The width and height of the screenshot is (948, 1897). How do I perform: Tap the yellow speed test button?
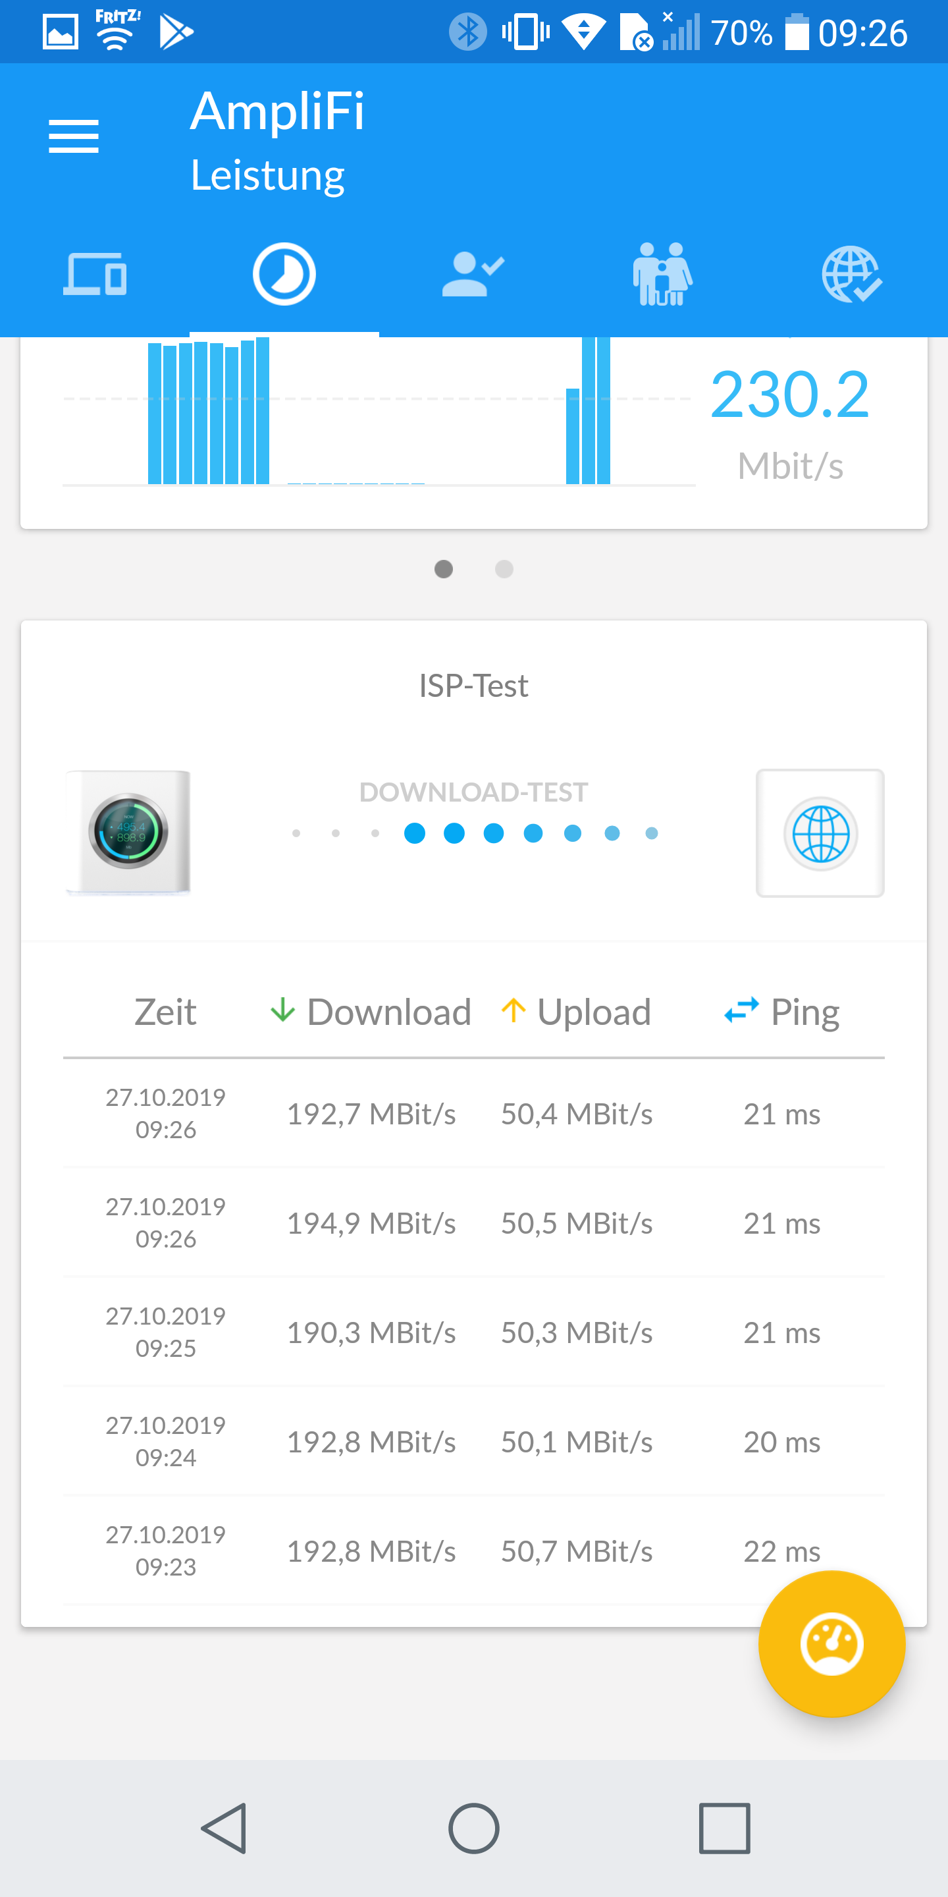[x=831, y=1643]
